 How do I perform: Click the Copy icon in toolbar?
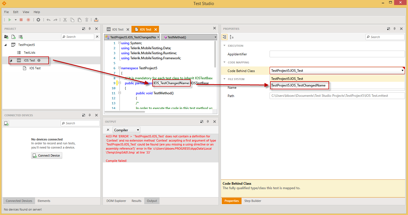tap(72, 20)
